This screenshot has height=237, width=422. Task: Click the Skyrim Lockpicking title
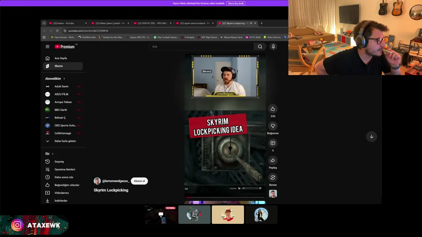[x=111, y=190]
